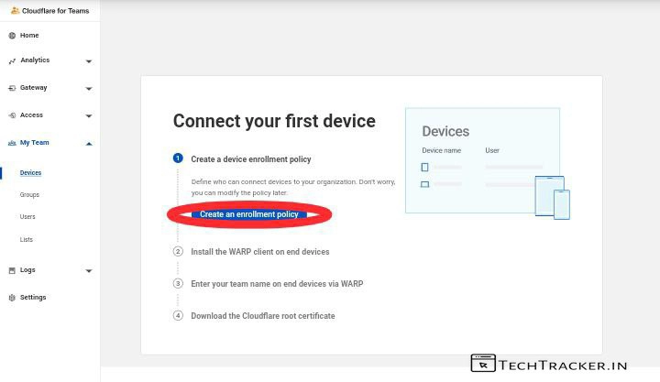Select step 4 Download Cloudflare root certificate
Screen dimensions: 660x382
click(x=262, y=316)
